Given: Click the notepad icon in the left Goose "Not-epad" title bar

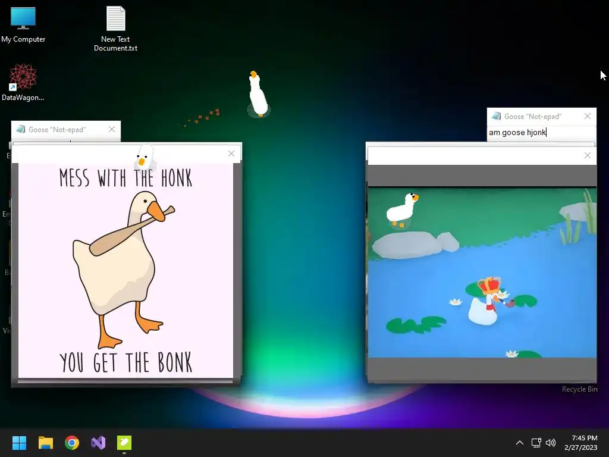Looking at the screenshot, I should coord(20,129).
